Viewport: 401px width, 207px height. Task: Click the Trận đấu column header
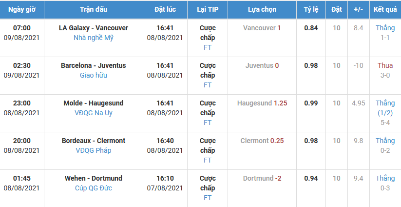(x=93, y=9)
